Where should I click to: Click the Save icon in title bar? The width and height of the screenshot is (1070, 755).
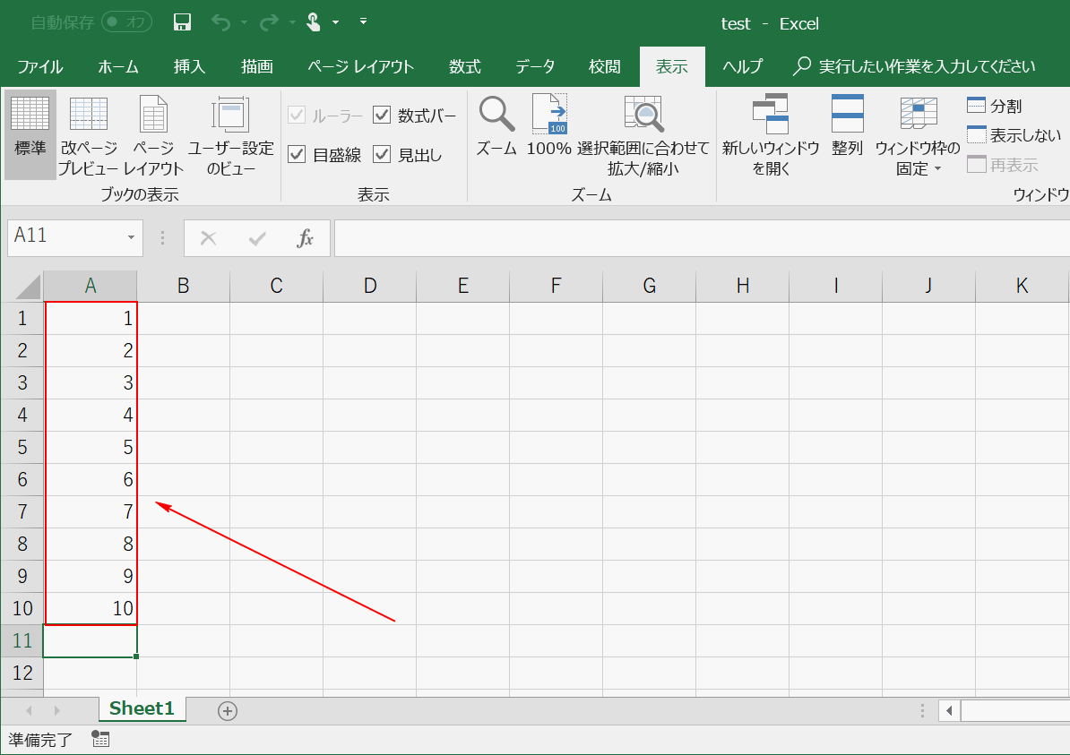182,22
